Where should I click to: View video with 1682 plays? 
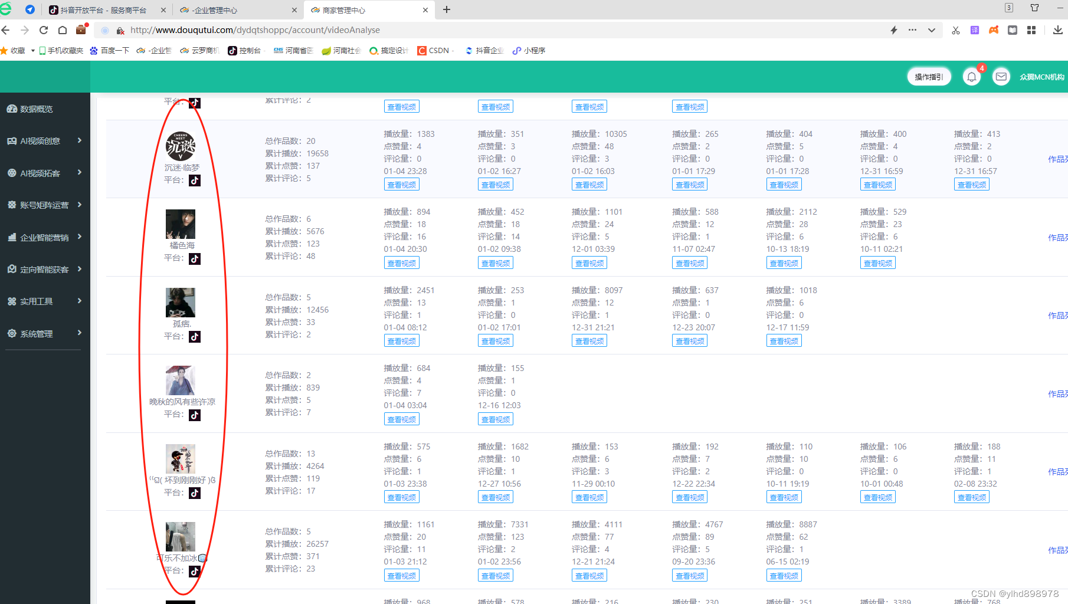coord(496,497)
